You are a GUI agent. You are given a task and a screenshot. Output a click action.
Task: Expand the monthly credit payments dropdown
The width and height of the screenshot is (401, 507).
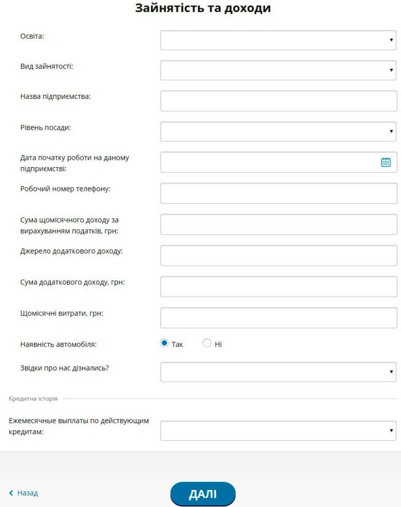pyautogui.click(x=278, y=430)
